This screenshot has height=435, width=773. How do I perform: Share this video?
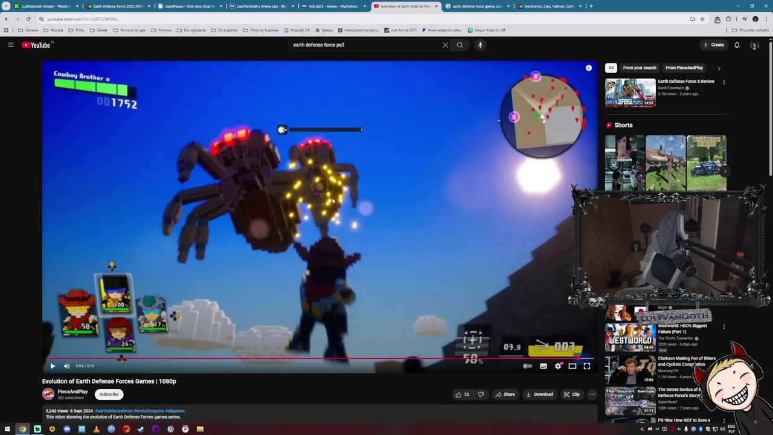click(505, 395)
